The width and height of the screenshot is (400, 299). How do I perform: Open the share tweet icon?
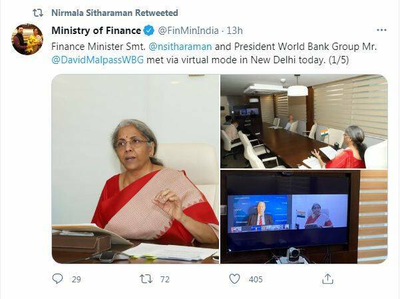point(327,278)
